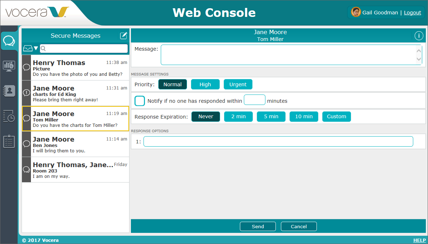The width and height of the screenshot is (428, 244).
Task: Click alert icon on charts for Ed King message
Action: [27, 93]
